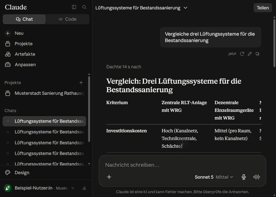Click the sidebar scroll-down arrow
This screenshot has width=276, height=197.
tap(89, 164)
